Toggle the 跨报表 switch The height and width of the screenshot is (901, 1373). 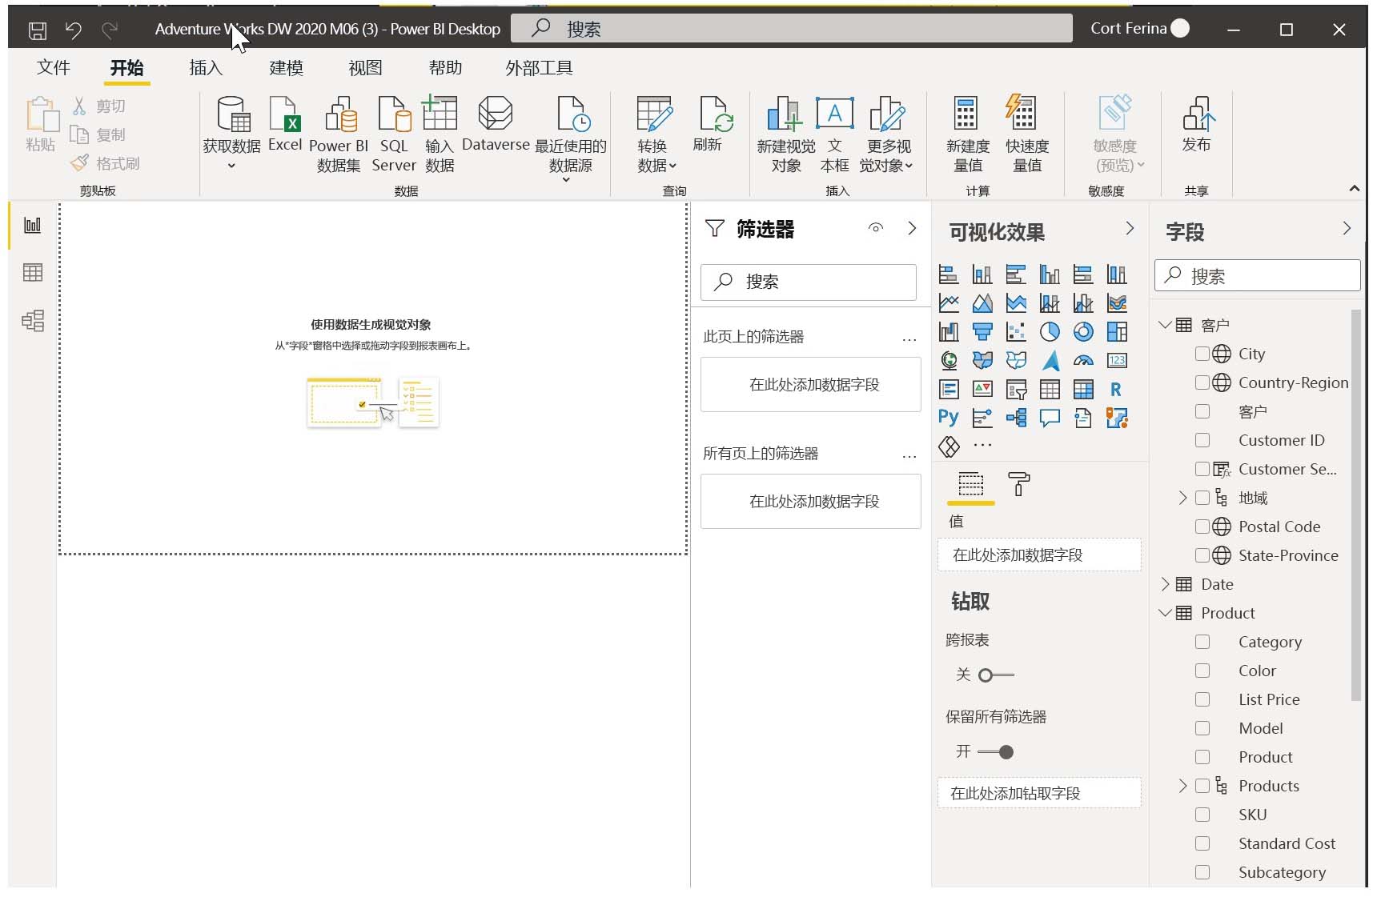pos(996,675)
